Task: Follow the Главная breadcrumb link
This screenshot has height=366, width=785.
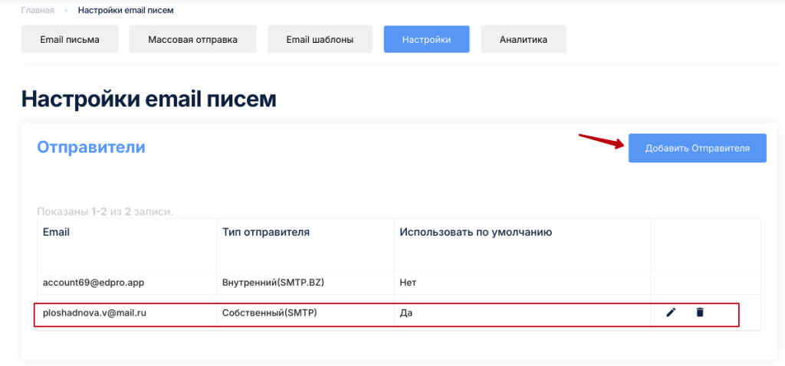Action: (x=38, y=11)
